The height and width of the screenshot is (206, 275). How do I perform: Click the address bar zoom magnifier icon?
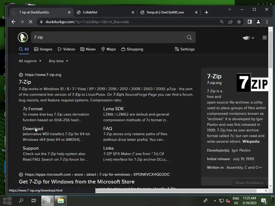tap(222, 22)
